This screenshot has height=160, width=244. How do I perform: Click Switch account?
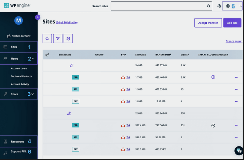[x=19, y=36]
